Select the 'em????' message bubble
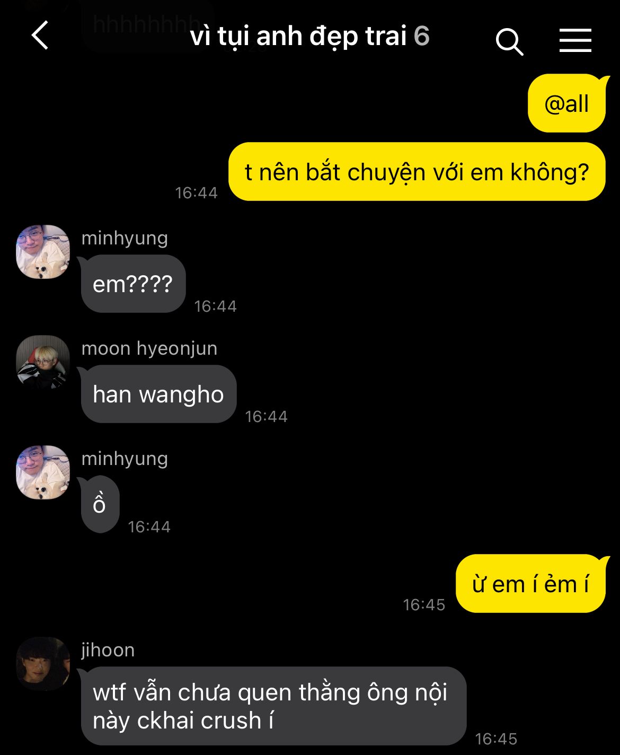Screen dimensions: 620x755 [x=132, y=284]
